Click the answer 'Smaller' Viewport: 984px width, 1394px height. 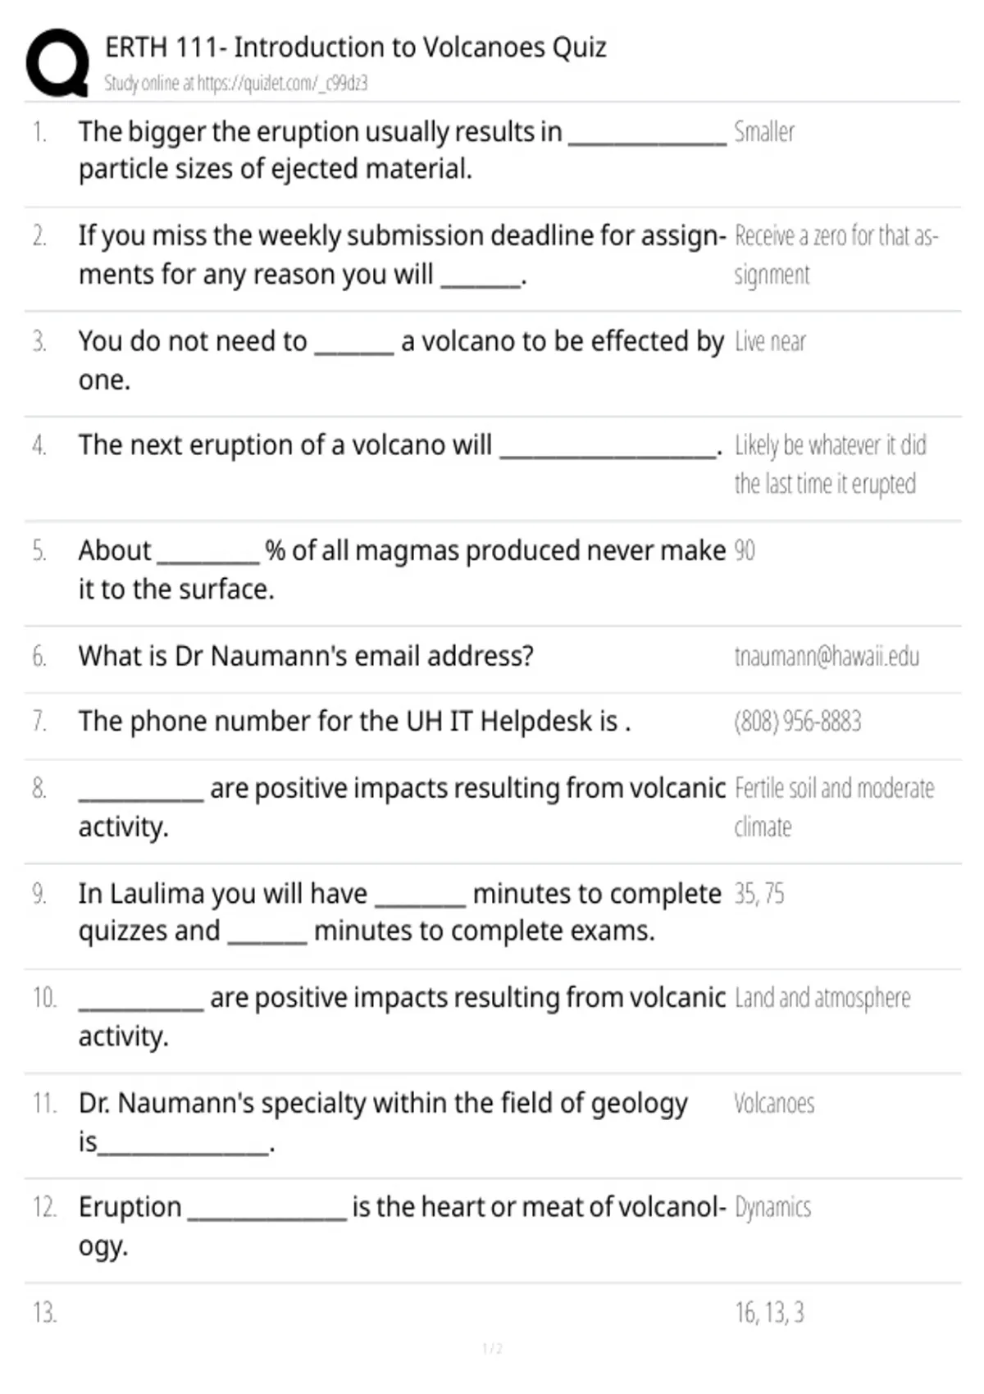point(764,132)
